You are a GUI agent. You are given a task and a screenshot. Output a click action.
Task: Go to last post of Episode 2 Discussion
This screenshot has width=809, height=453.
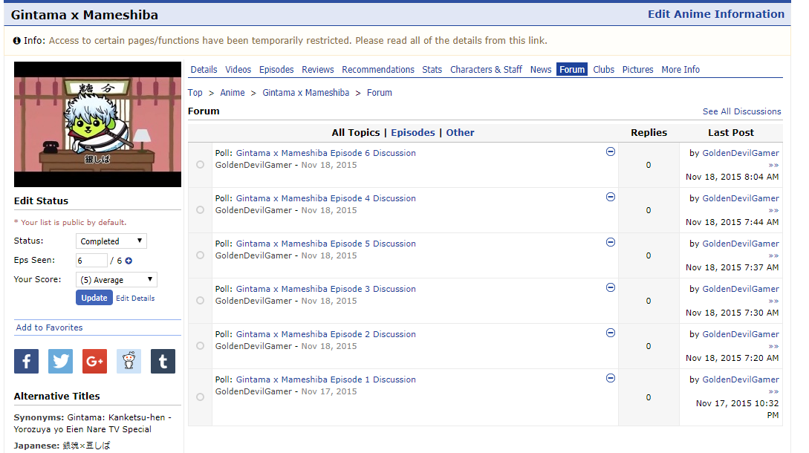coord(773,348)
